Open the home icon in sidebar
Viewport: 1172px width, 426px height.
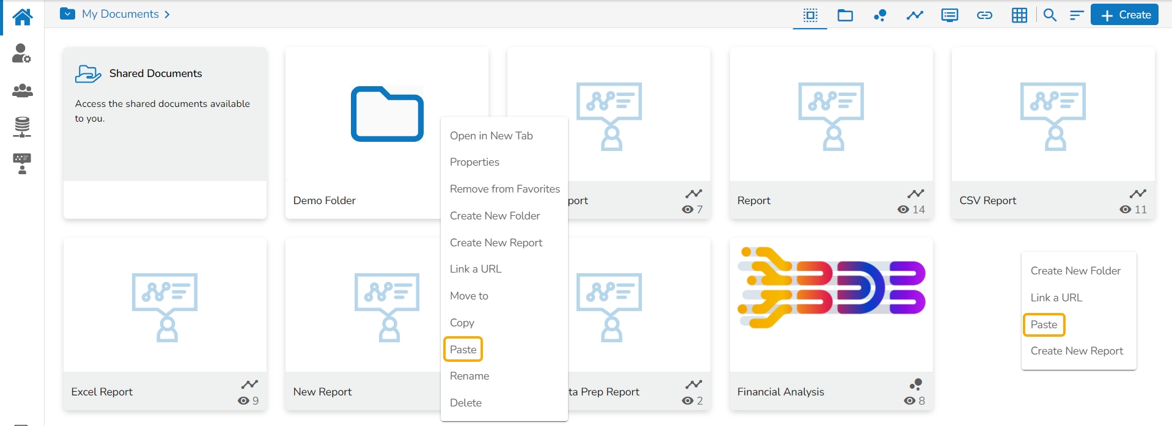(x=22, y=17)
